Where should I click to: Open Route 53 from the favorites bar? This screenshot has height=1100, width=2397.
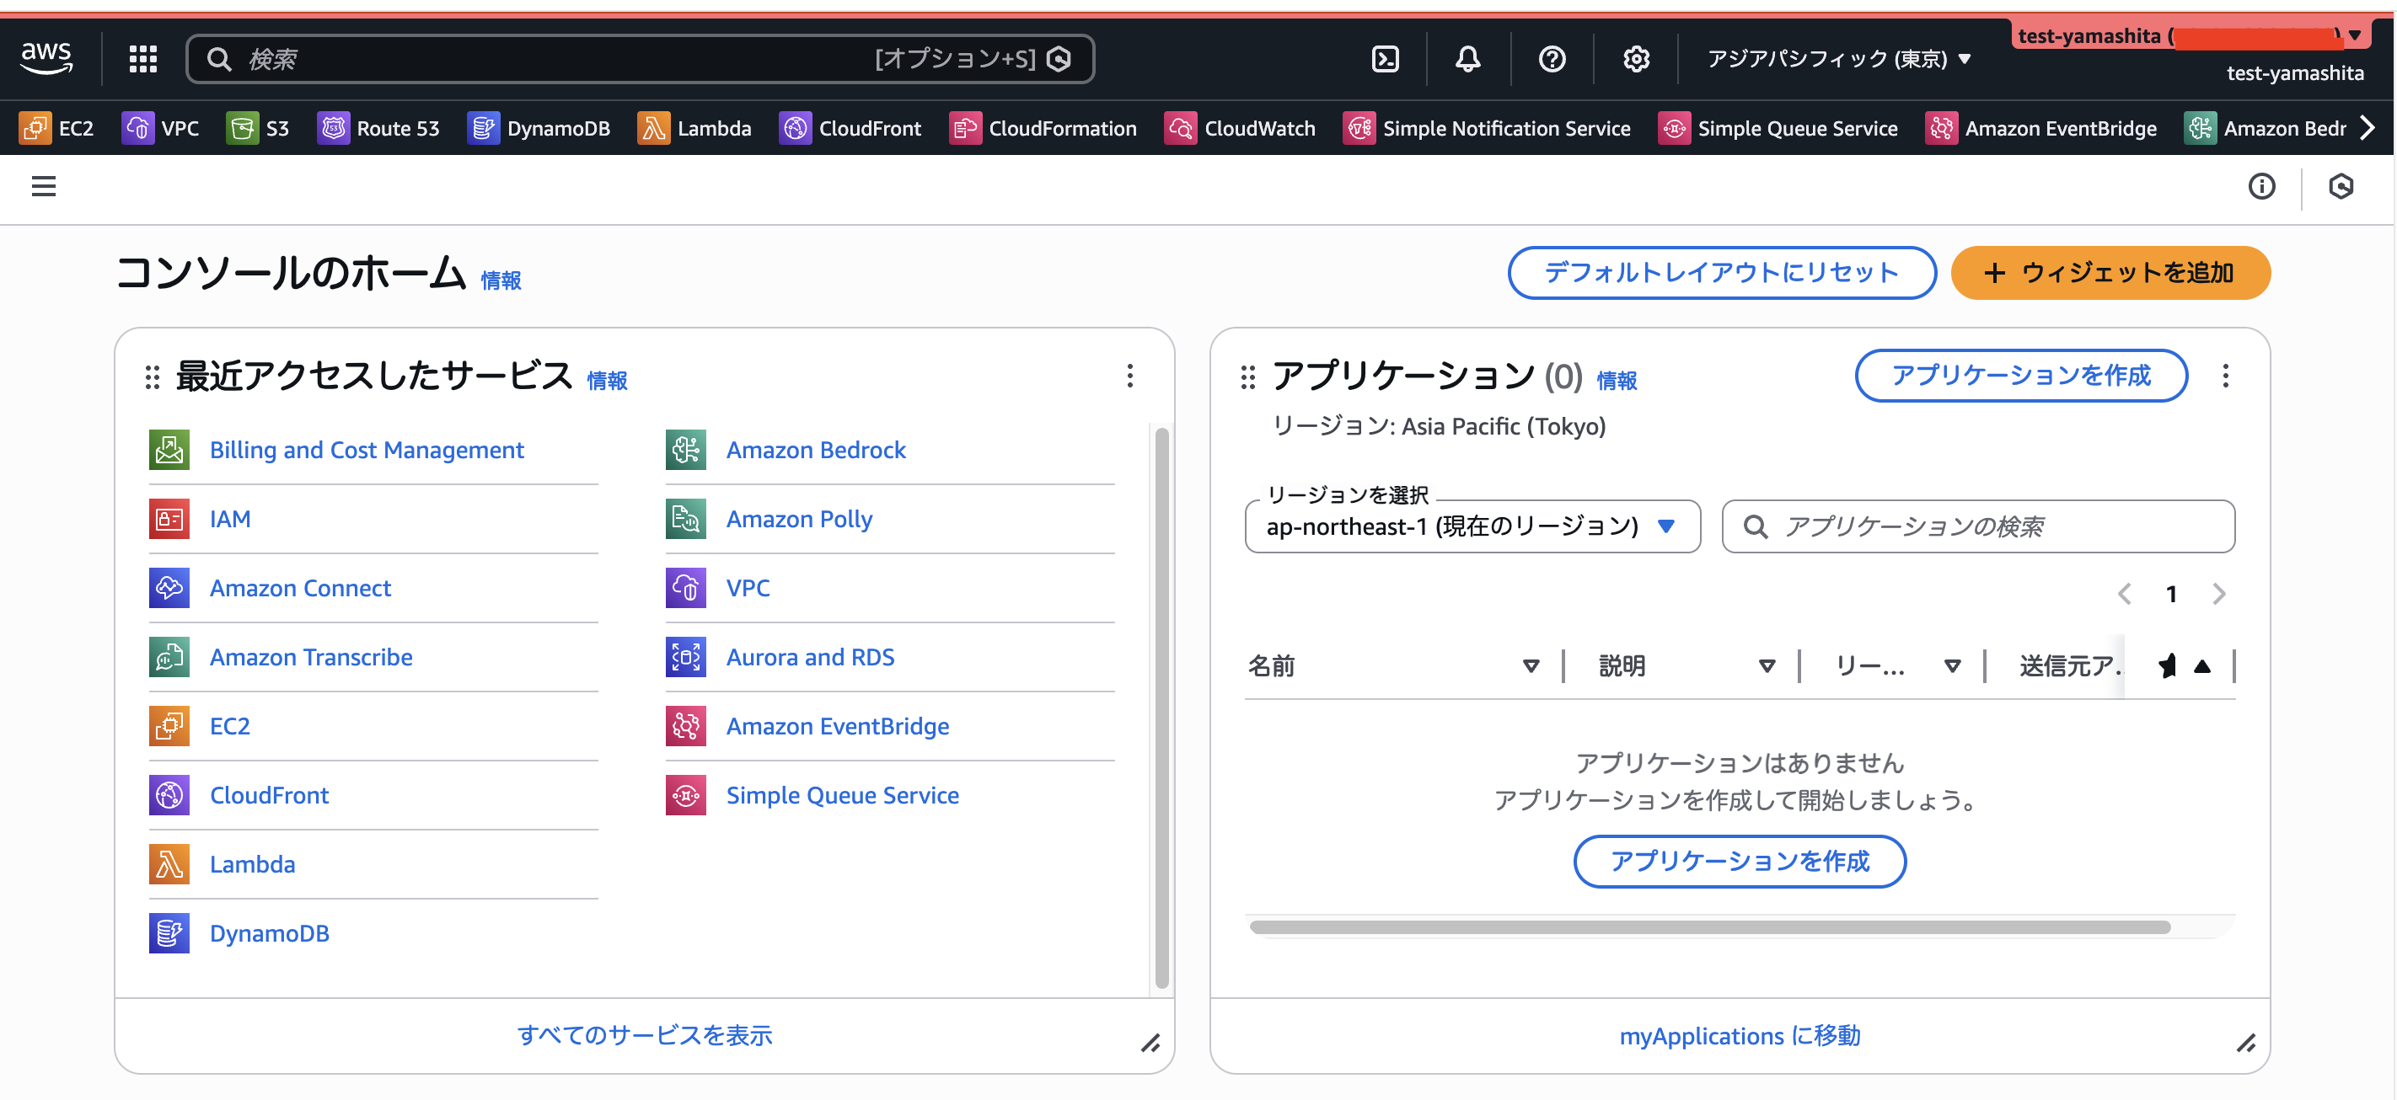[x=379, y=128]
